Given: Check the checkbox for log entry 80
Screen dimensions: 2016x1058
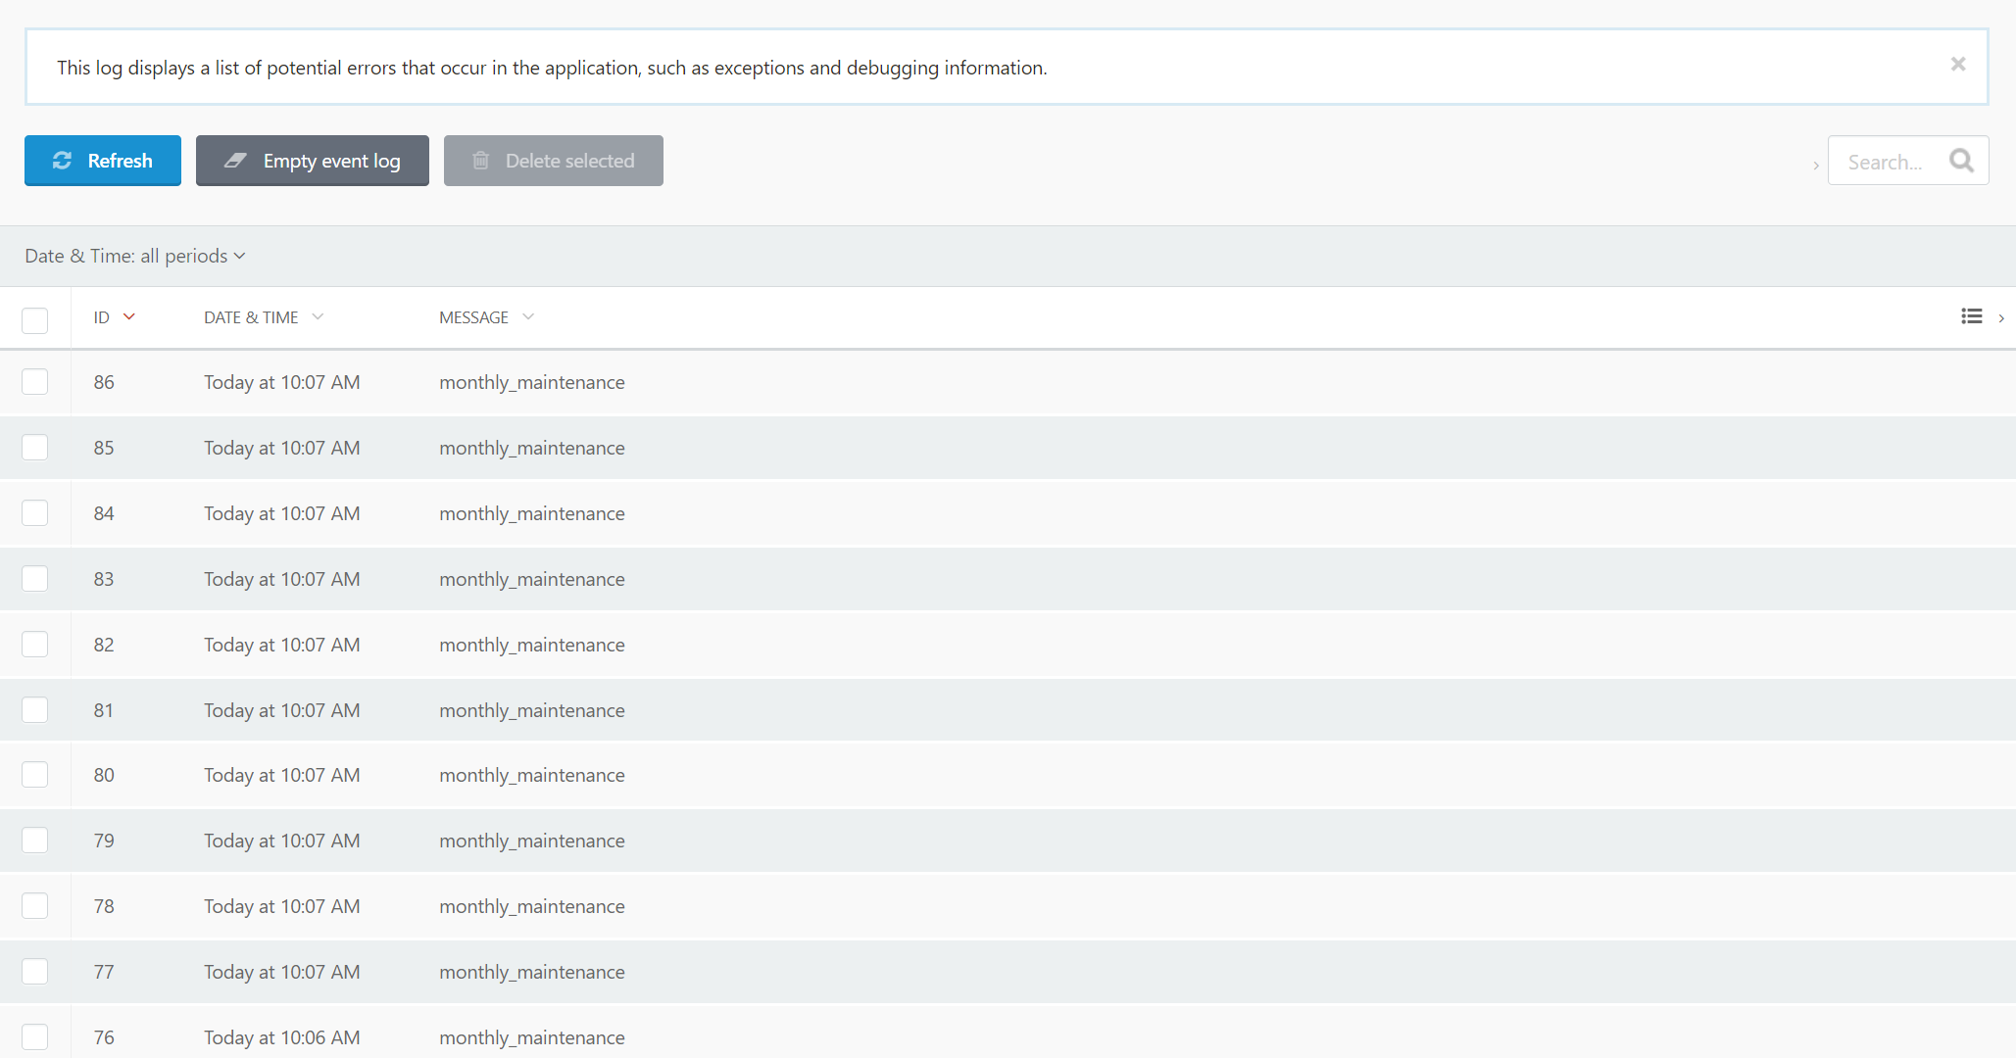Looking at the screenshot, I should 35,774.
